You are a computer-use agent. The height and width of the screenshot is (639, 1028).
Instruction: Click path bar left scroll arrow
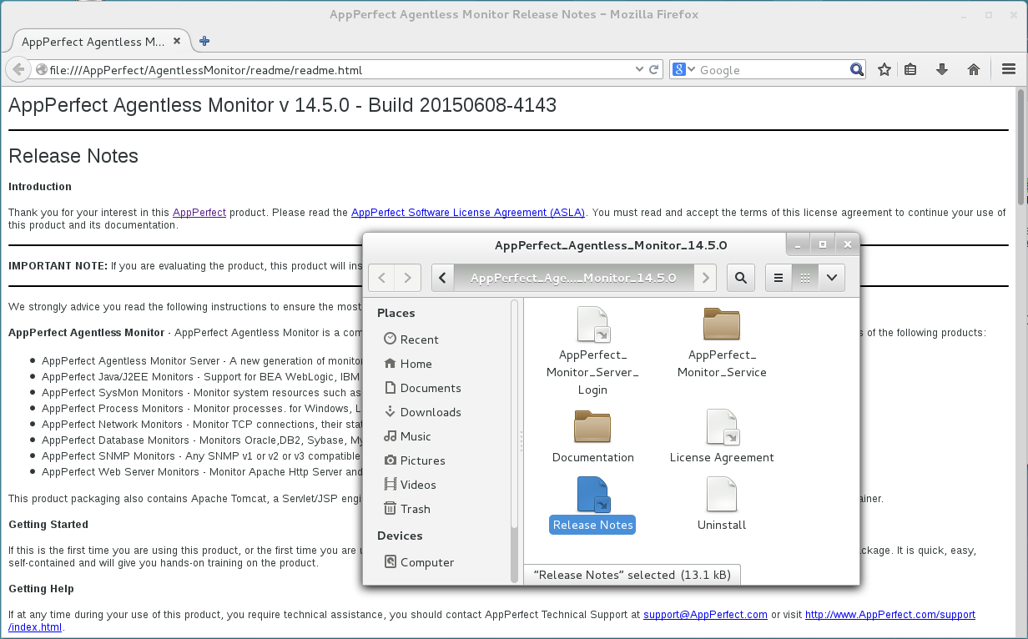[x=443, y=278]
